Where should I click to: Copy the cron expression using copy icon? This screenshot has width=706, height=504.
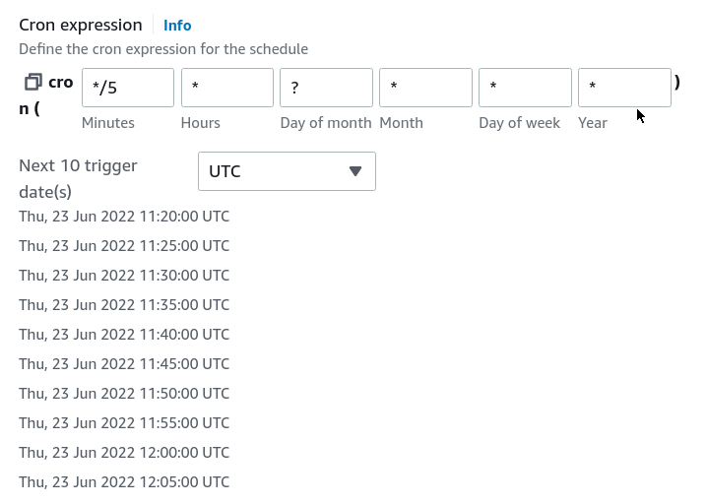tap(33, 82)
